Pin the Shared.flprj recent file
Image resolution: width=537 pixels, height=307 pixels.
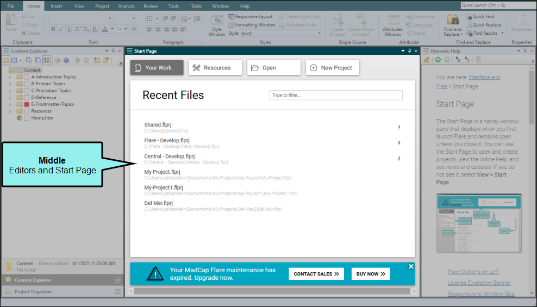pos(398,127)
